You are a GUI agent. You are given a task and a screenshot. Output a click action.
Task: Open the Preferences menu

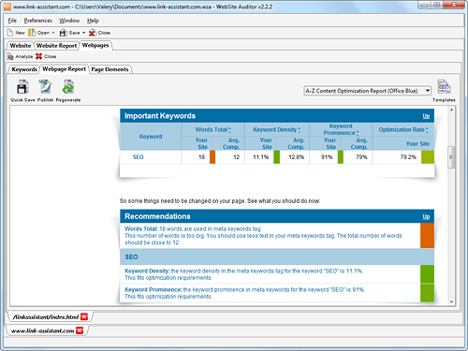coord(38,21)
